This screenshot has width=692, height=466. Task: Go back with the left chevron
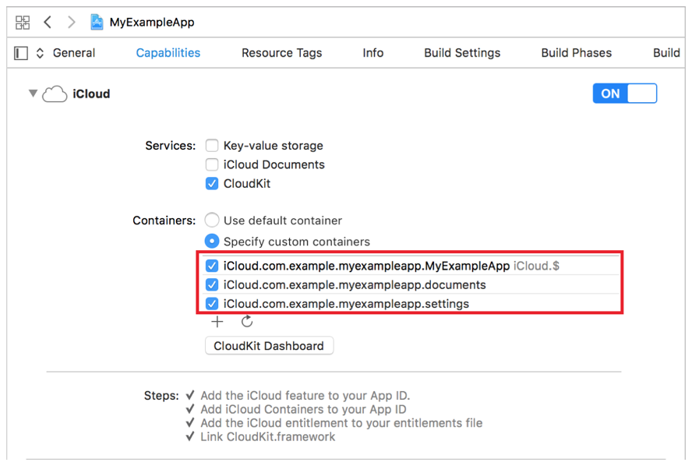click(48, 23)
